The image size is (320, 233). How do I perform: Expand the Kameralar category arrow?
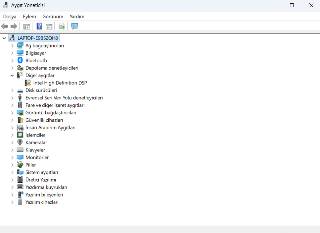coord(12,143)
